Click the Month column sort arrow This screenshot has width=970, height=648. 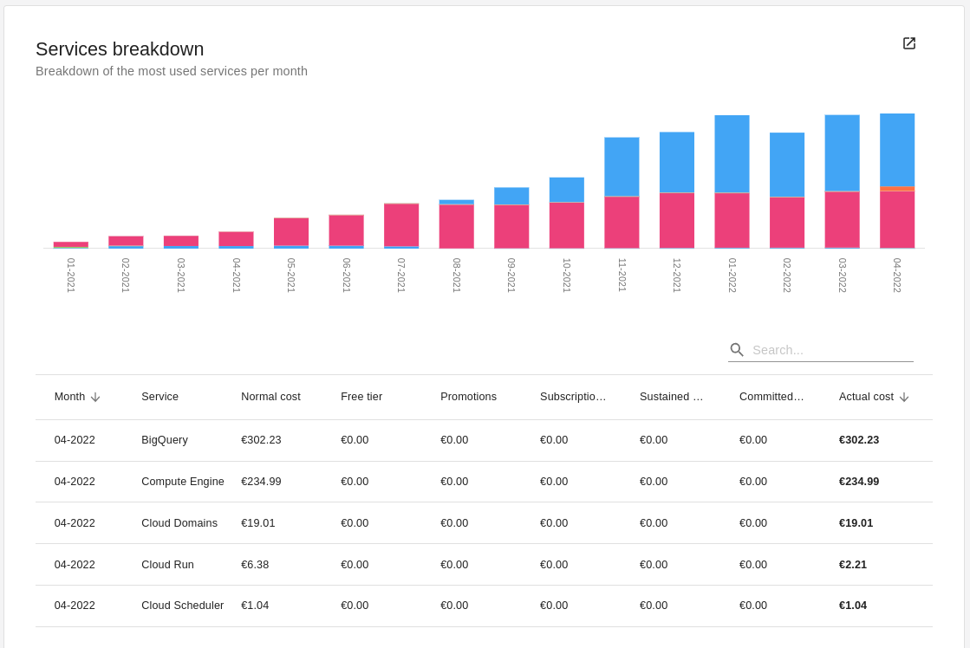94,397
